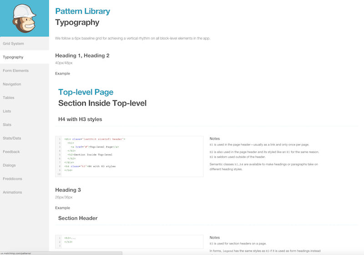Screen dimensions: 364x255
Task: Click inside the first code sample box
Action: coord(129,156)
